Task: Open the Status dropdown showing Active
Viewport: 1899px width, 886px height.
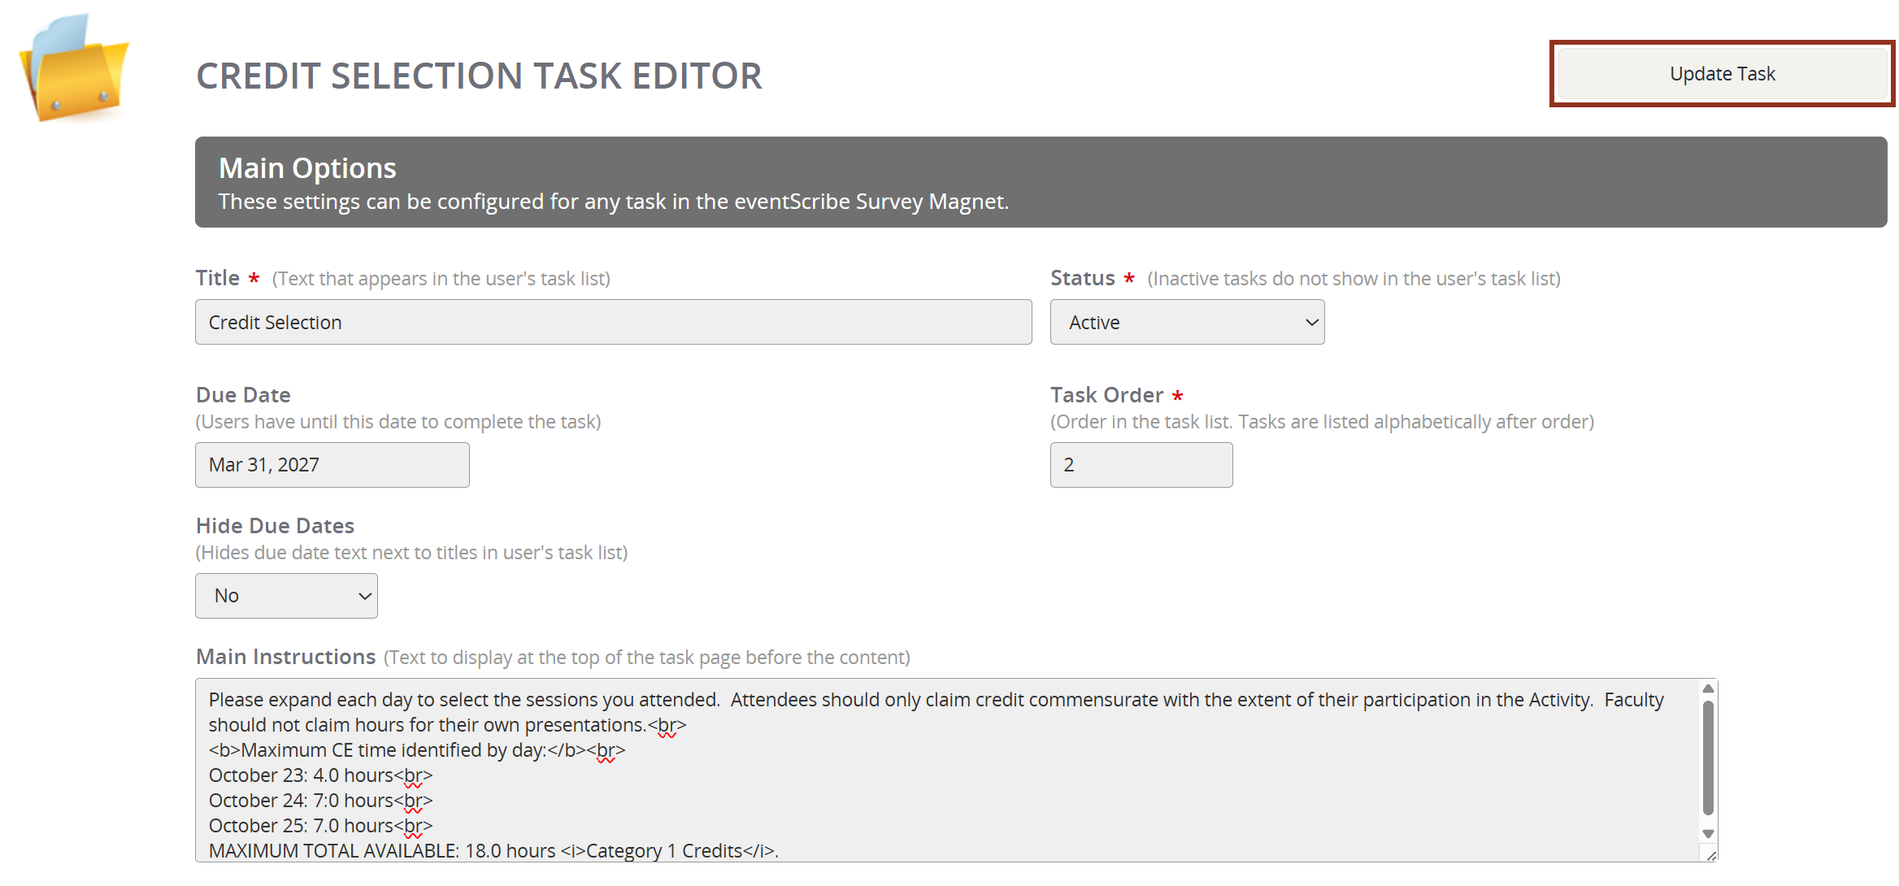Action: [x=1187, y=322]
